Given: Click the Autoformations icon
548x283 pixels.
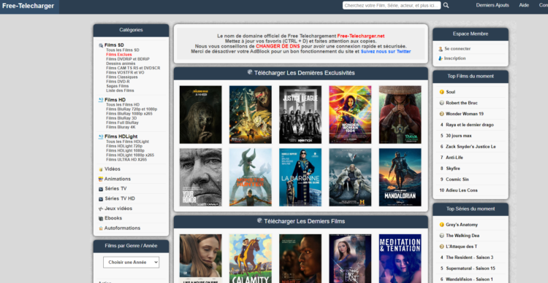Looking at the screenshot, I should pos(101,228).
